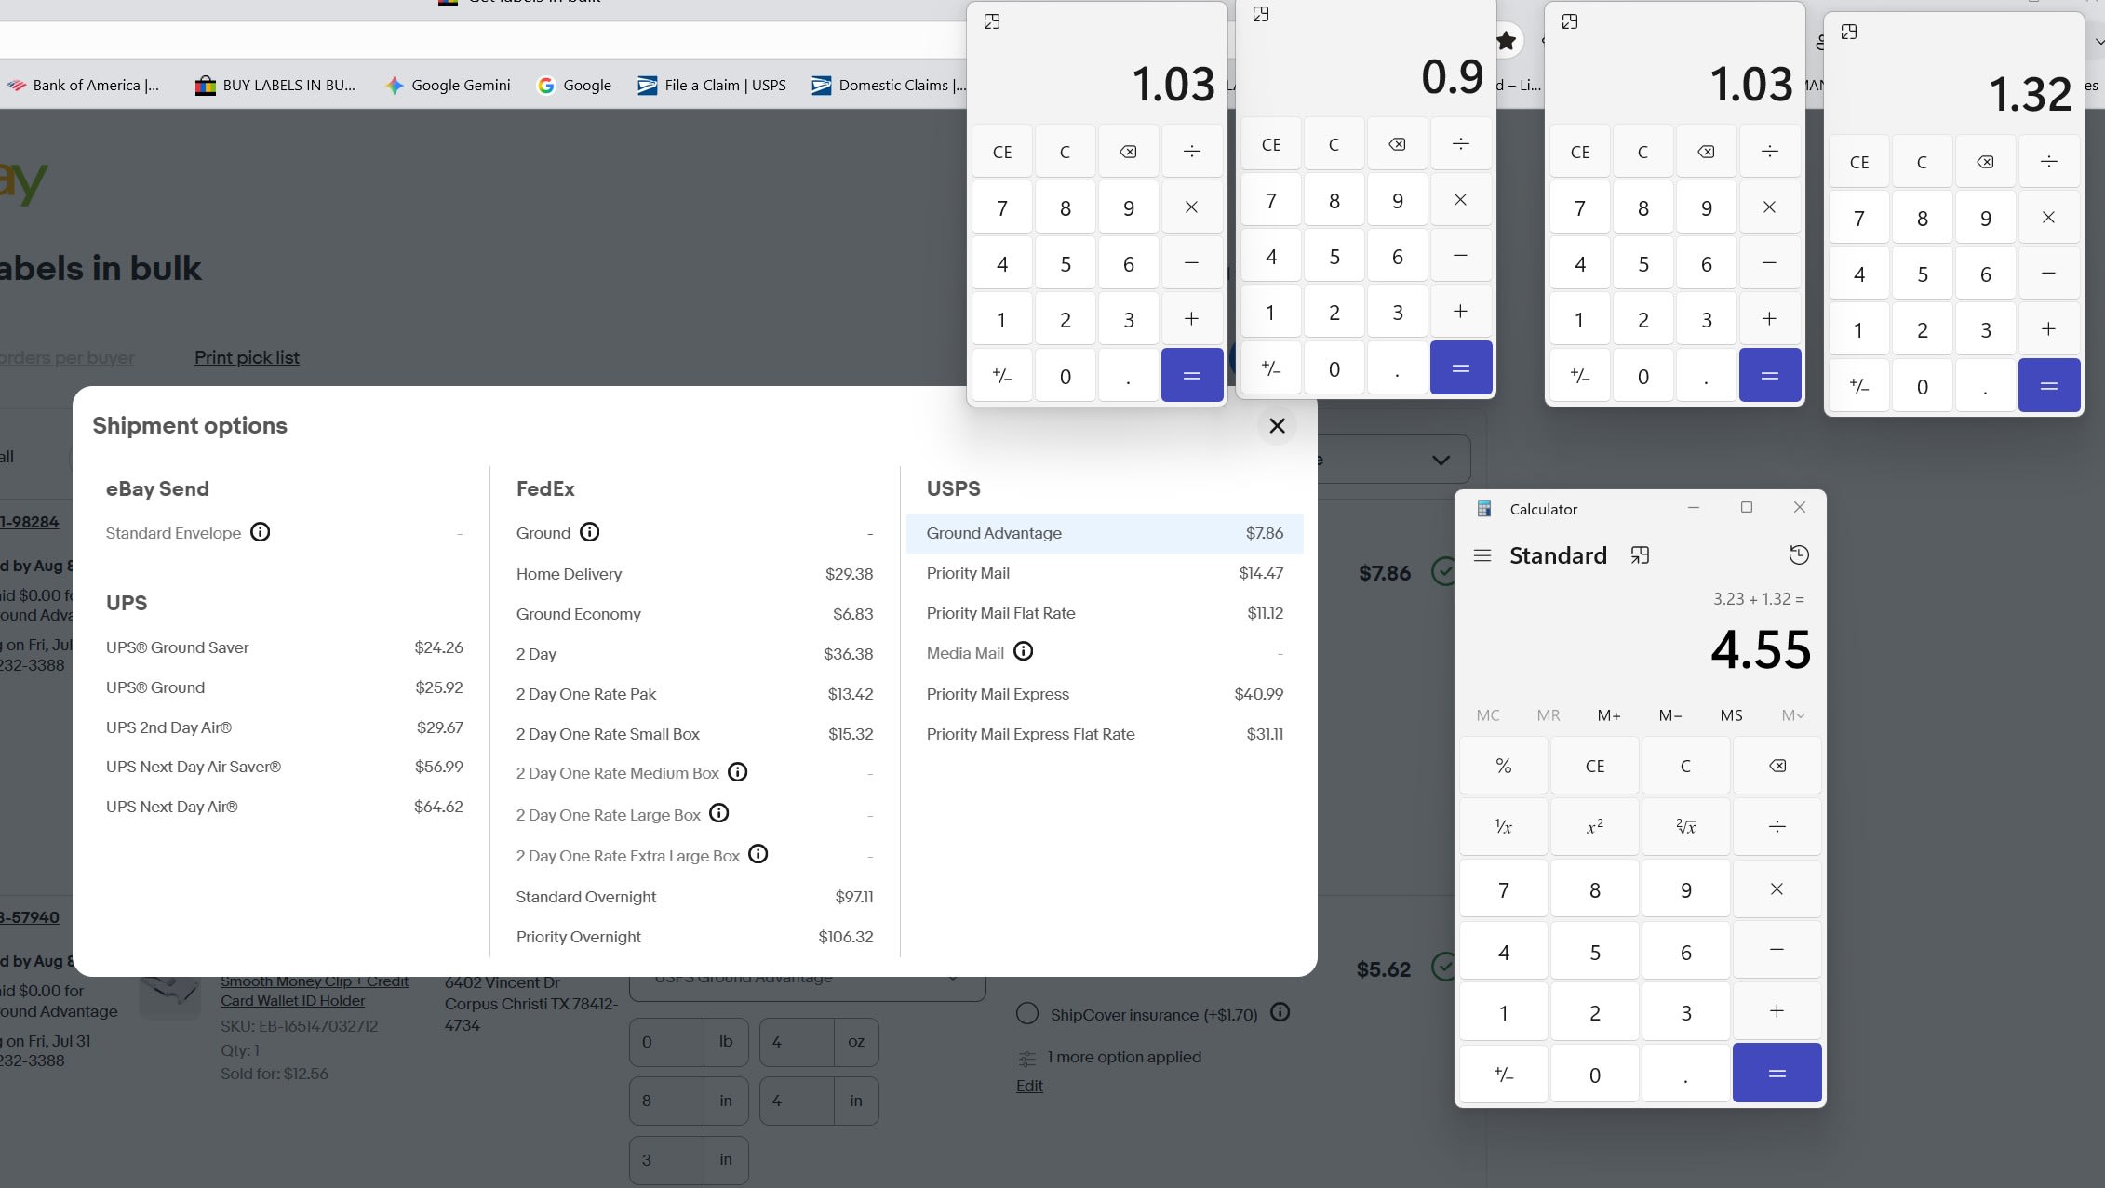Show info for 2 Day One Rate Extra Large Box
This screenshot has width=2105, height=1188.
[758, 854]
